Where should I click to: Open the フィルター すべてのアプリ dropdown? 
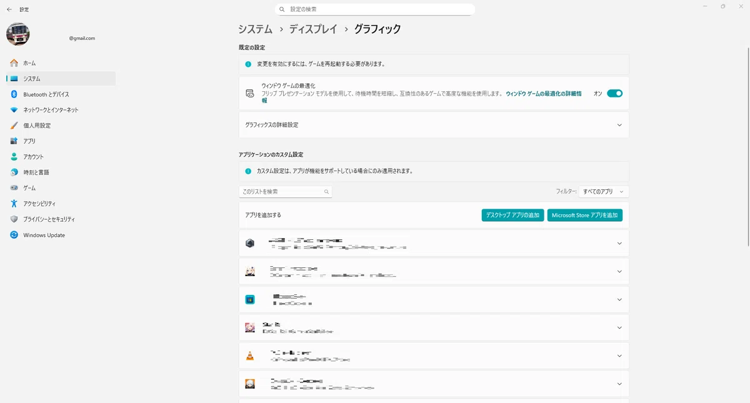(603, 192)
